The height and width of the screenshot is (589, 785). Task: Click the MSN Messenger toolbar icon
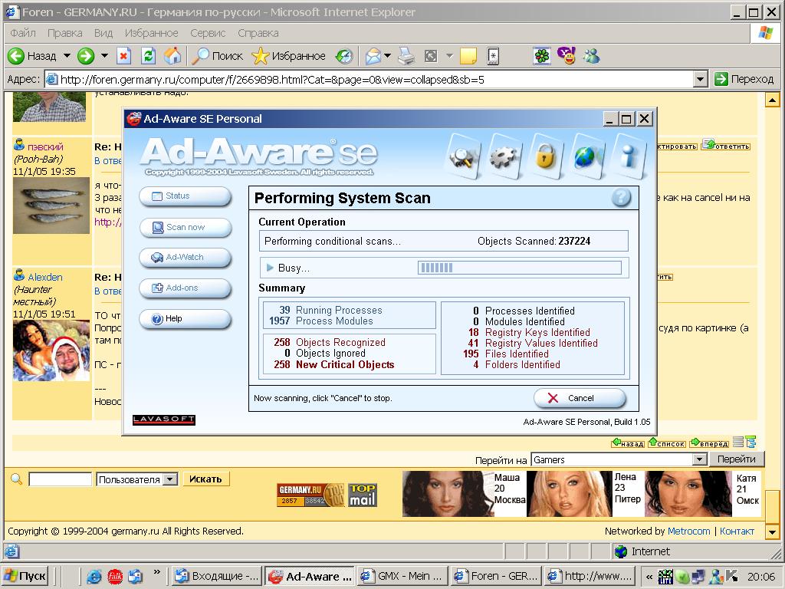591,56
